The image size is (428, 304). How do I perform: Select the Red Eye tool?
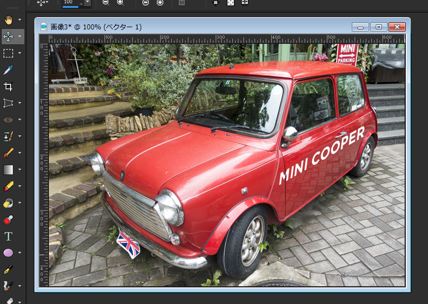click(8, 120)
